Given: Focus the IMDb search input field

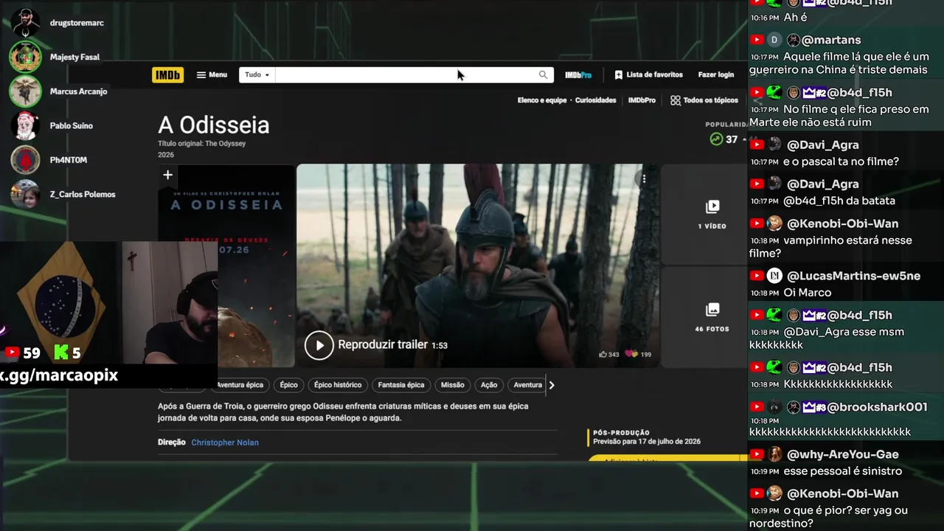Looking at the screenshot, I should click(406, 74).
